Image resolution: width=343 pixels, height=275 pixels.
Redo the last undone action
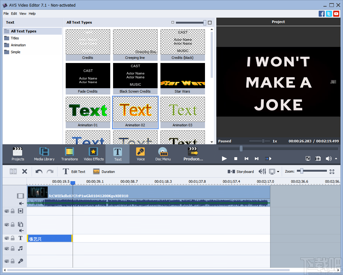click(x=50, y=172)
